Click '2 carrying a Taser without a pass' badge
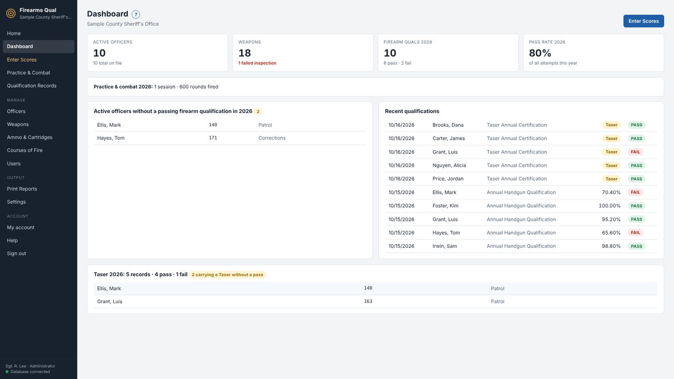 (227, 275)
